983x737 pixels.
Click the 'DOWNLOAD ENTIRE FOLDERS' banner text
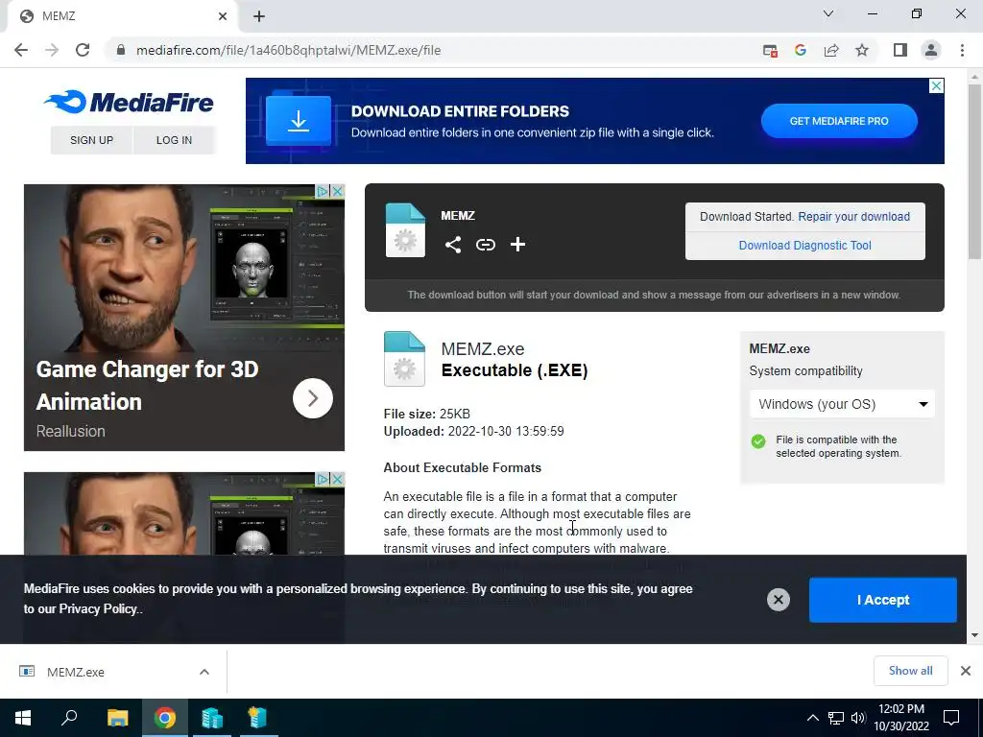point(460,111)
